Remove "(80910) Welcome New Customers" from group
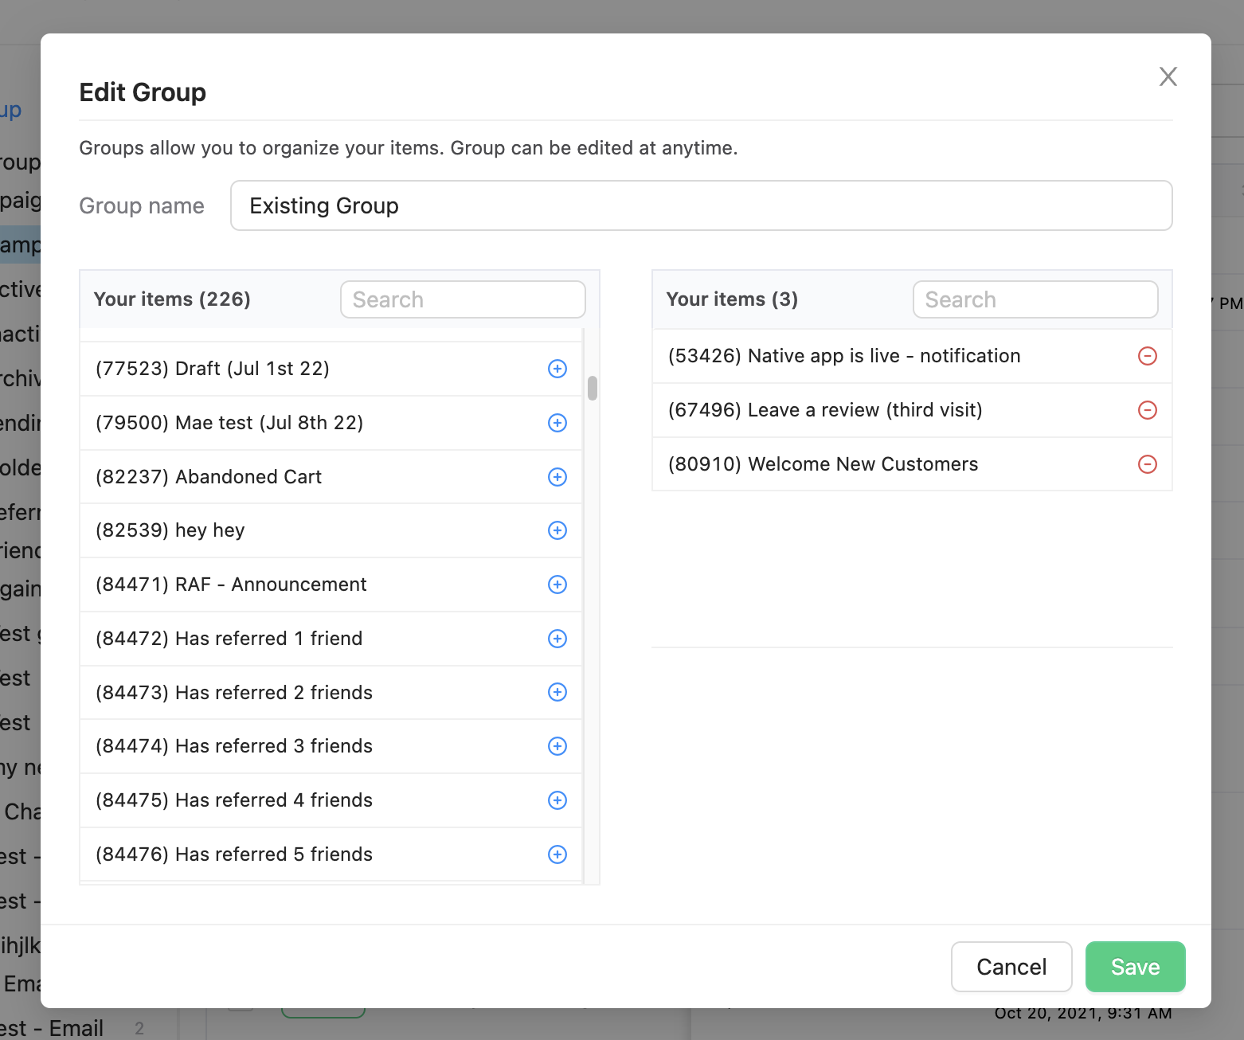 (x=1148, y=464)
